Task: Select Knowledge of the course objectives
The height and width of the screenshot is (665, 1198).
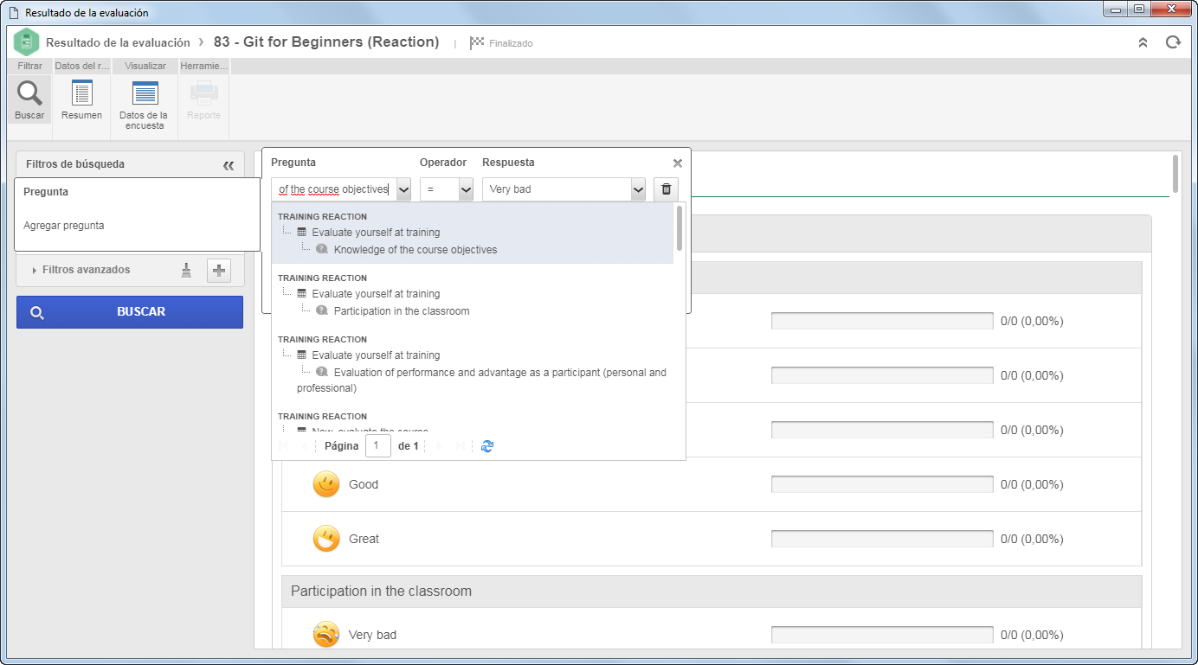Action: pyautogui.click(x=415, y=250)
